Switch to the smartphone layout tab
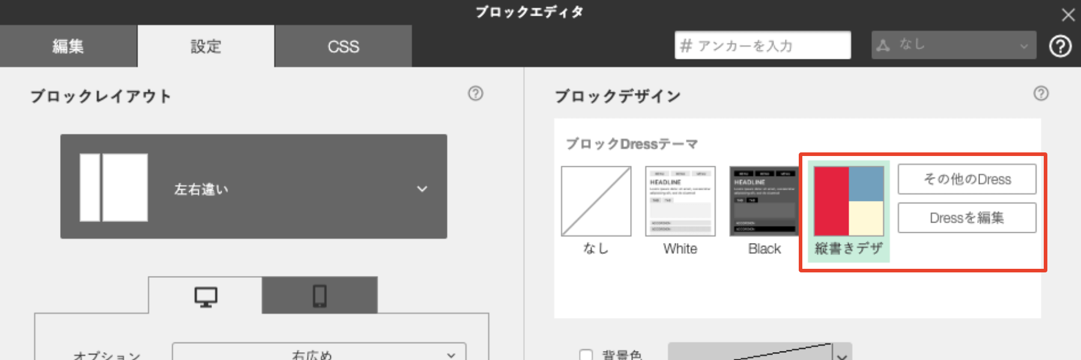The height and width of the screenshot is (360, 1081). point(319,296)
